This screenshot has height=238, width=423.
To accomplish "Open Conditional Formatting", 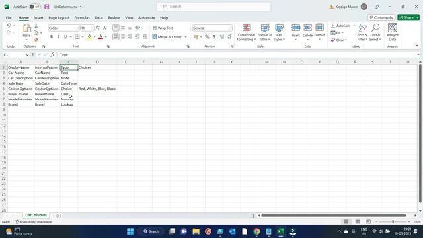I will tap(247, 32).
